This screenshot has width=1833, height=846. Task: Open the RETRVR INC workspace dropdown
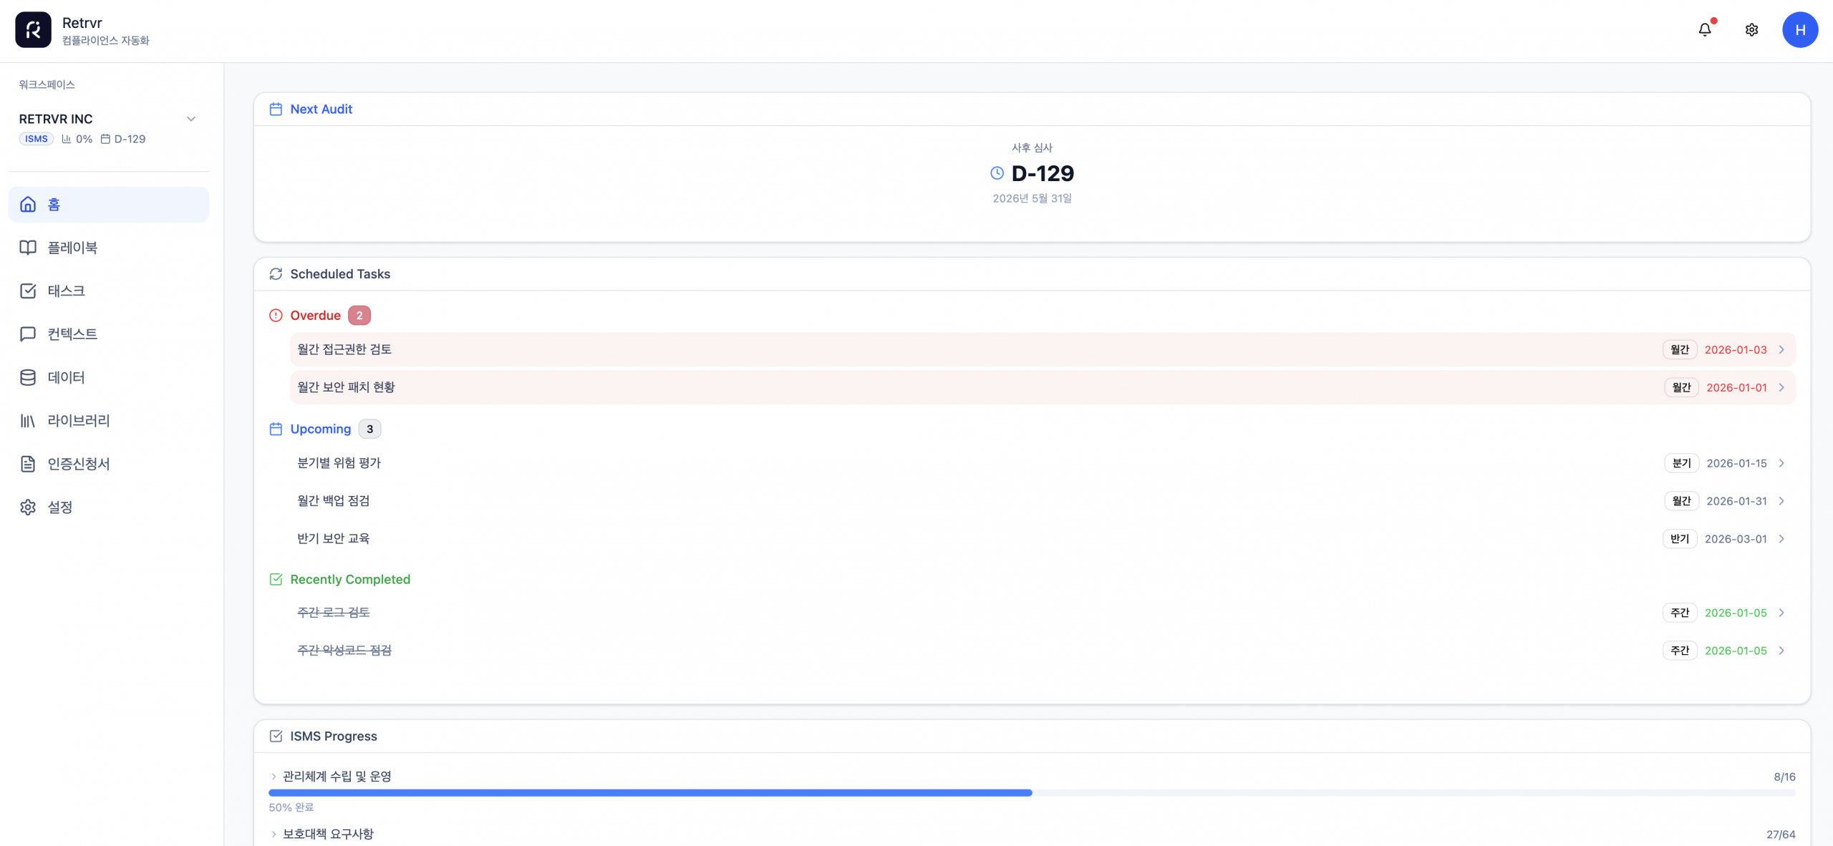[190, 119]
